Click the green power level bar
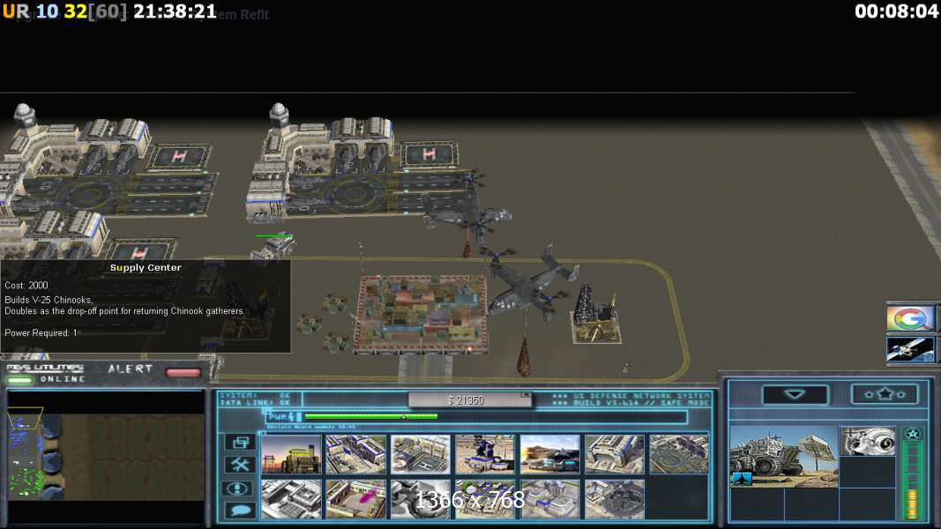The width and height of the screenshot is (941, 529). (371, 415)
